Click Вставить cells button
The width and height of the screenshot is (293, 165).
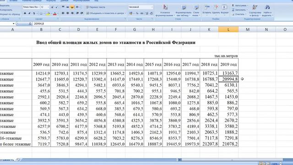click(206, 11)
